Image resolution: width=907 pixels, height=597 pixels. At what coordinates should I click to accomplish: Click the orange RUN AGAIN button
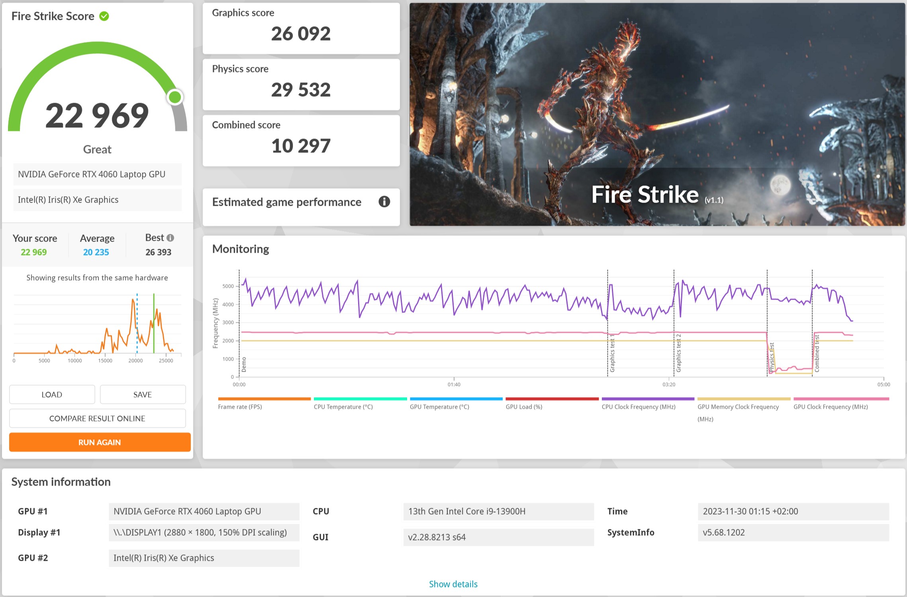click(100, 442)
